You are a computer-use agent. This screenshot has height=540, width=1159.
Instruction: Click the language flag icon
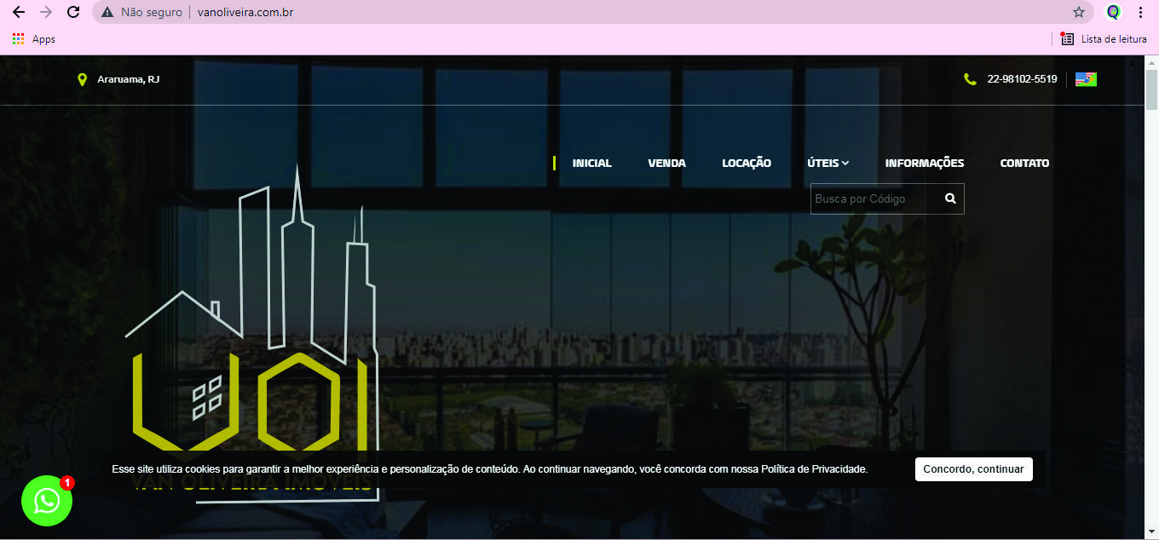(x=1086, y=79)
